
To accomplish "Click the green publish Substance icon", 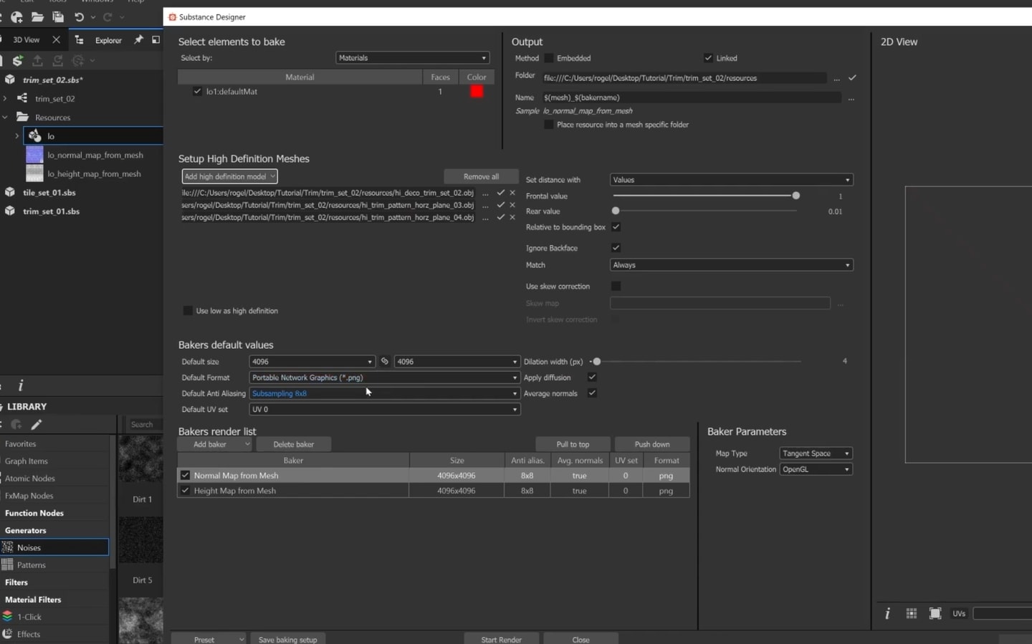I will [17, 61].
